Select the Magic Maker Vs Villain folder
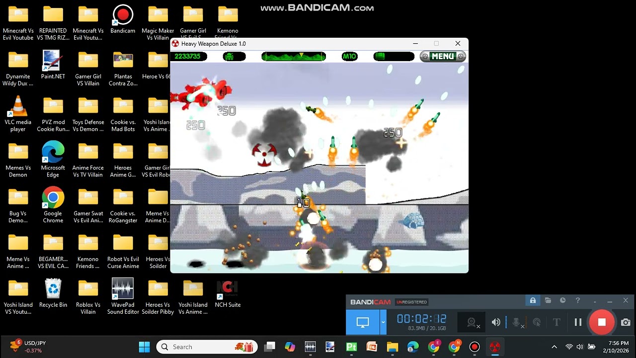Image resolution: width=636 pixels, height=358 pixels. [x=158, y=23]
